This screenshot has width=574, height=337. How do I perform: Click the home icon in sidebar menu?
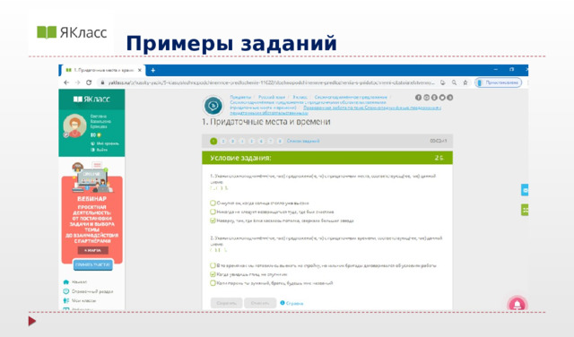65,282
